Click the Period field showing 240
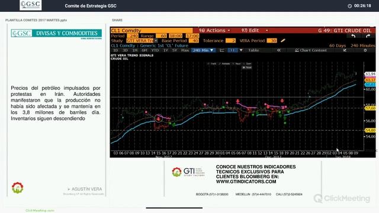The height and width of the screenshot is (213, 379). point(133,35)
